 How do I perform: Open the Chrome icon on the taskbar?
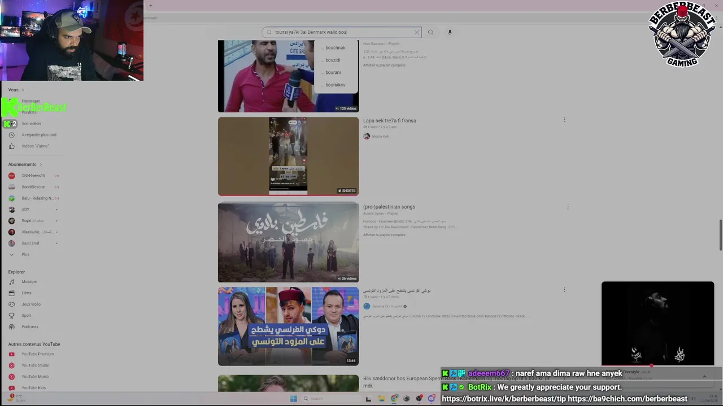[394, 399]
